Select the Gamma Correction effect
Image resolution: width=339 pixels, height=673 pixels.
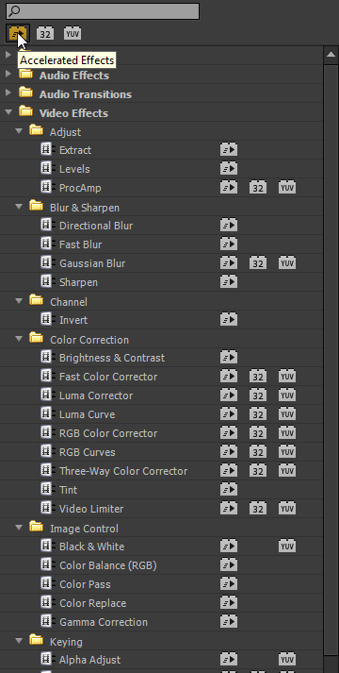tap(104, 622)
